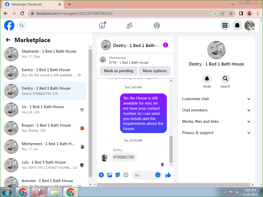This screenshot has height=197, width=263.
Task: Choose a GIF icon
Action: [126, 175]
